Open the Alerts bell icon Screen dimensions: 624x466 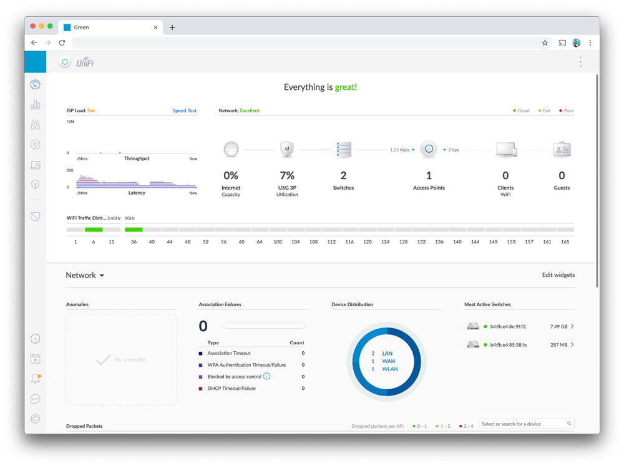pos(36,379)
